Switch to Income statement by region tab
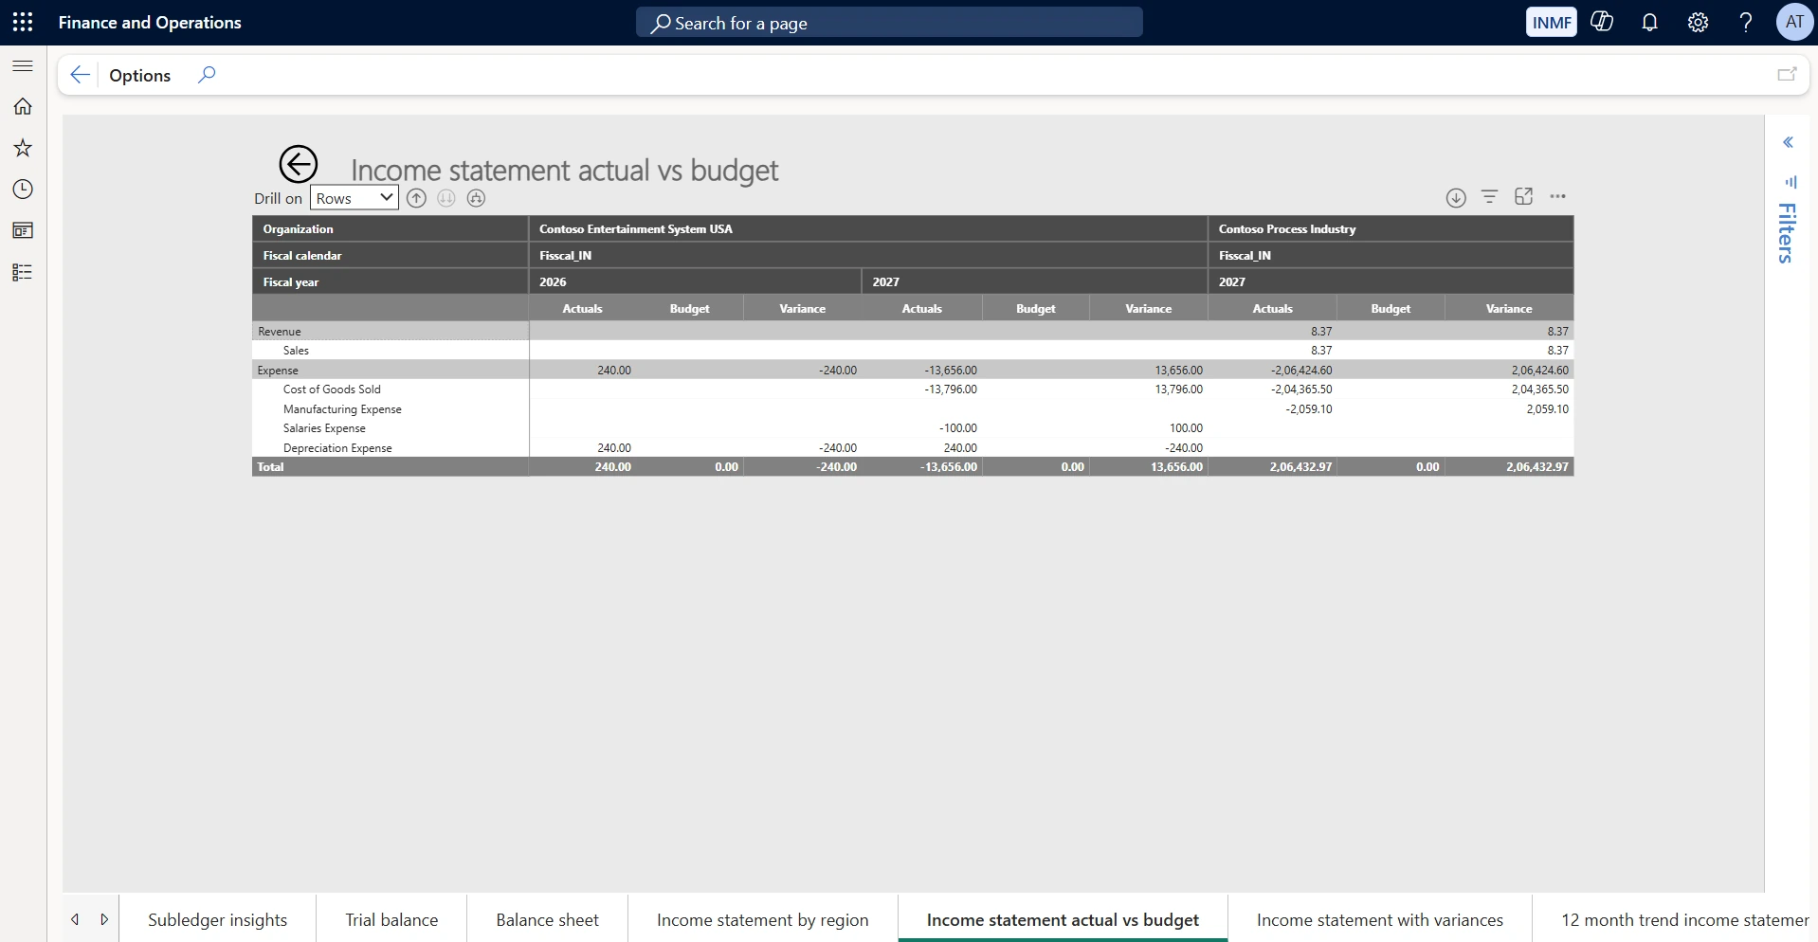Image resolution: width=1818 pixels, height=942 pixels. (763, 919)
